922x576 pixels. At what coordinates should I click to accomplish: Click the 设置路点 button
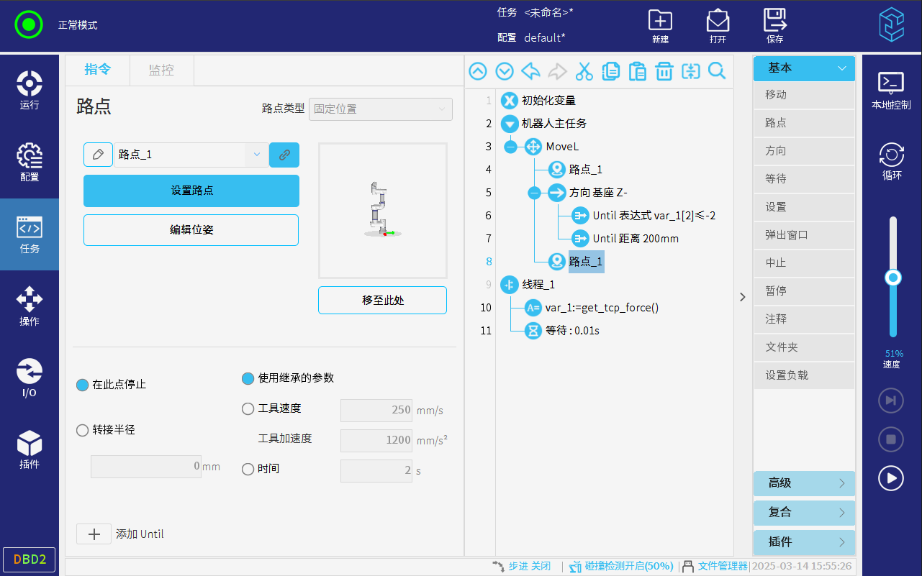point(191,191)
